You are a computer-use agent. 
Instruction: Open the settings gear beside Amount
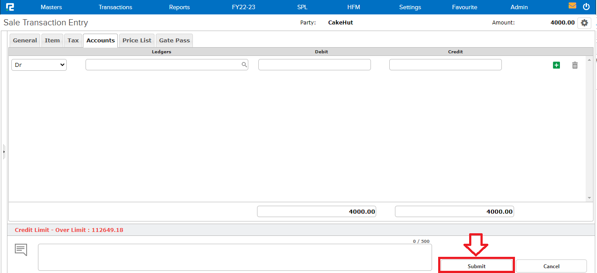pyautogui.click(x=584, y=23)
